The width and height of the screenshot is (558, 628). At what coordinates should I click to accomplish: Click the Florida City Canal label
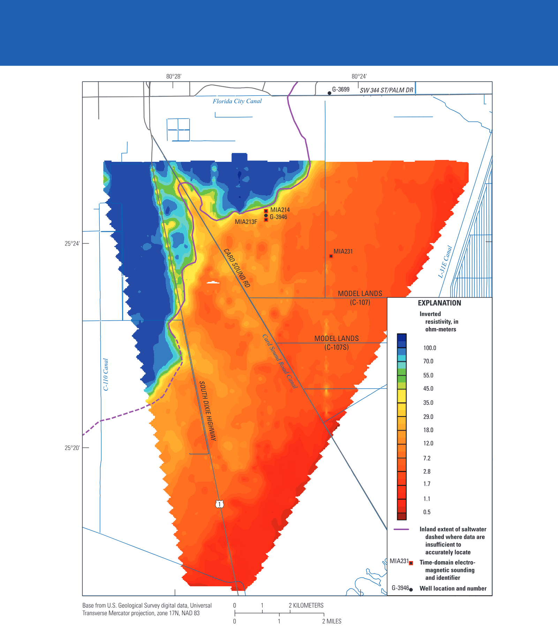[237, 101]
